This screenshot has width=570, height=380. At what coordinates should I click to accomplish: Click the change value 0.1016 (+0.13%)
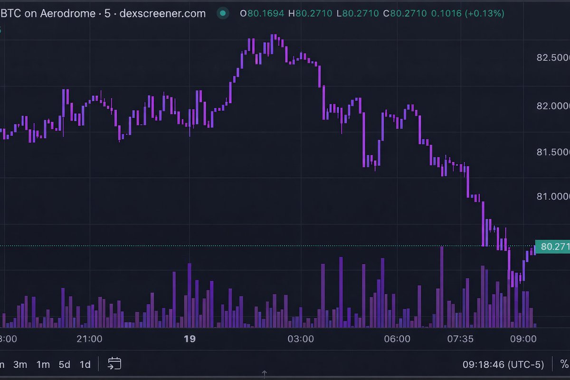(x=467, y=13)
